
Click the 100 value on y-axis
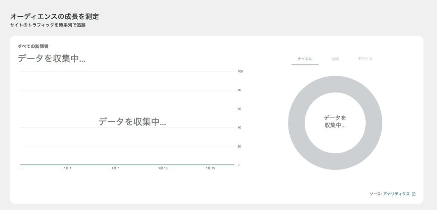(240, 71)
